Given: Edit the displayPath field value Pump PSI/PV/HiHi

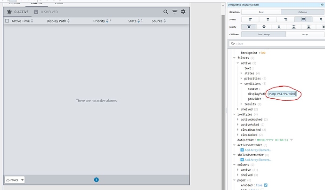Looking at the screenshot, I should tap(282, 94).
